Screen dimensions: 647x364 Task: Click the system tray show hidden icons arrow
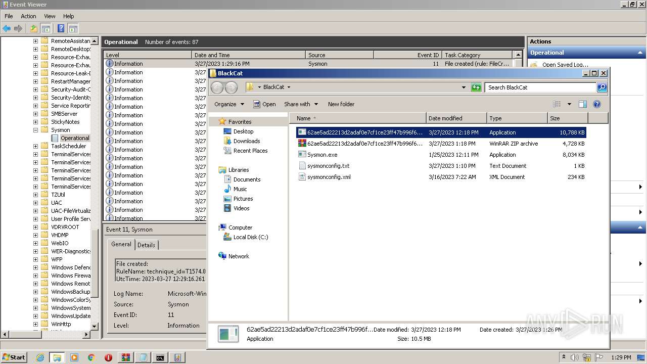pyautogui.click(x=564, y=357)
